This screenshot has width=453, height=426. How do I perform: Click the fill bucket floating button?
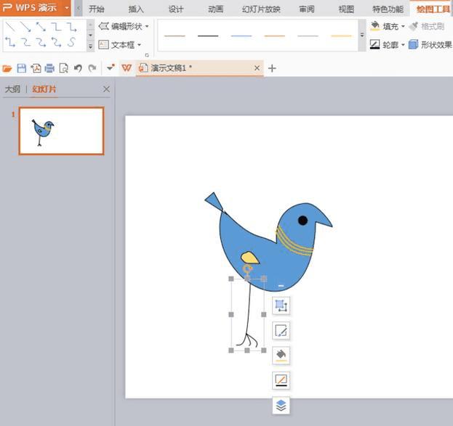[x=281, y=355]
